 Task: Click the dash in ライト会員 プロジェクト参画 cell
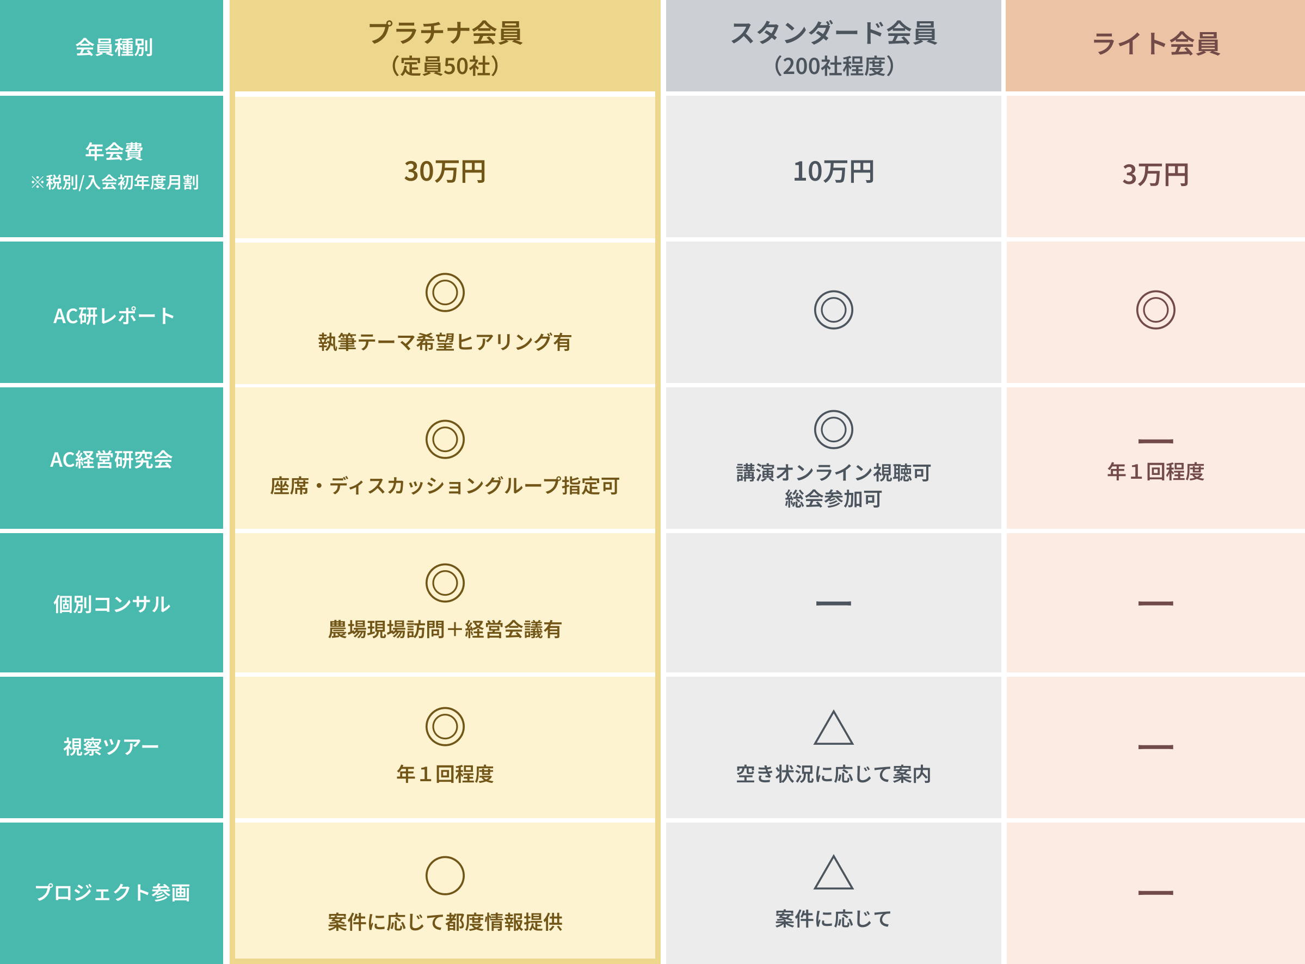coord(1155,893)
